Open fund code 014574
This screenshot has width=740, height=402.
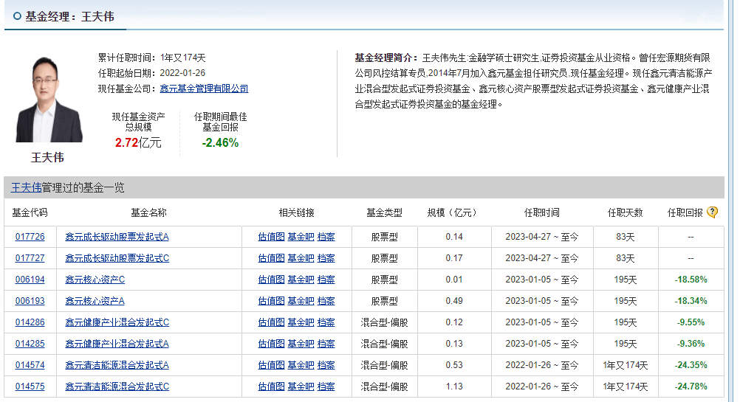point(30,365)
